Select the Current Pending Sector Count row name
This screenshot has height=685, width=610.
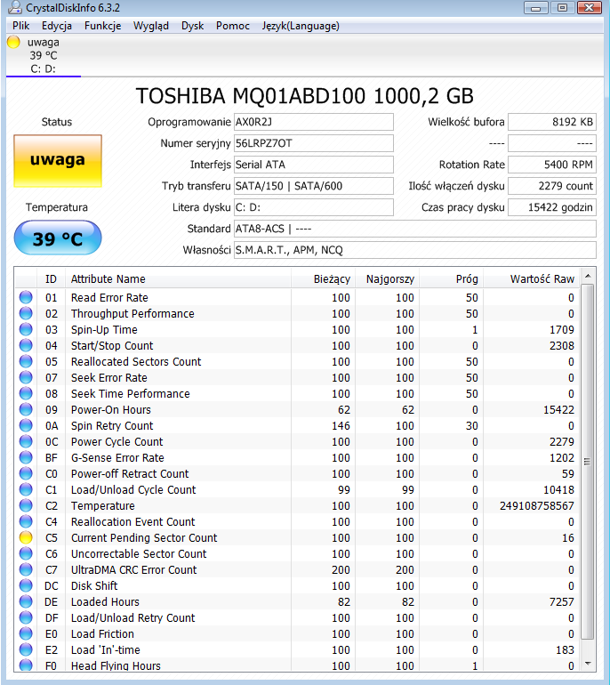tap(144, 538)
